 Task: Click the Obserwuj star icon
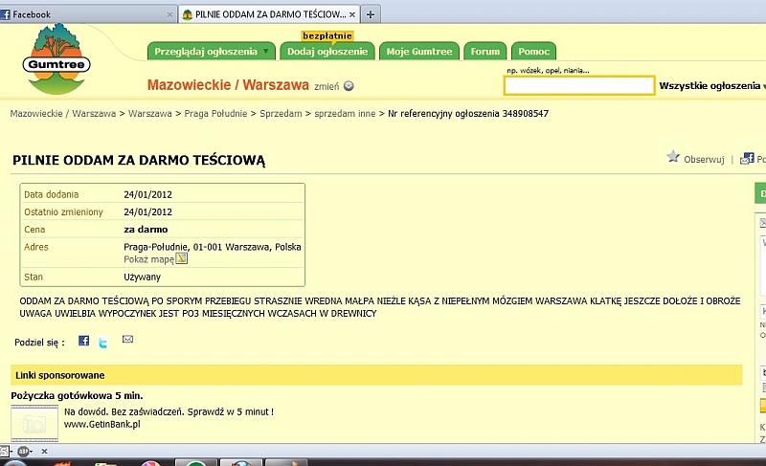click(x=673, y=157)
